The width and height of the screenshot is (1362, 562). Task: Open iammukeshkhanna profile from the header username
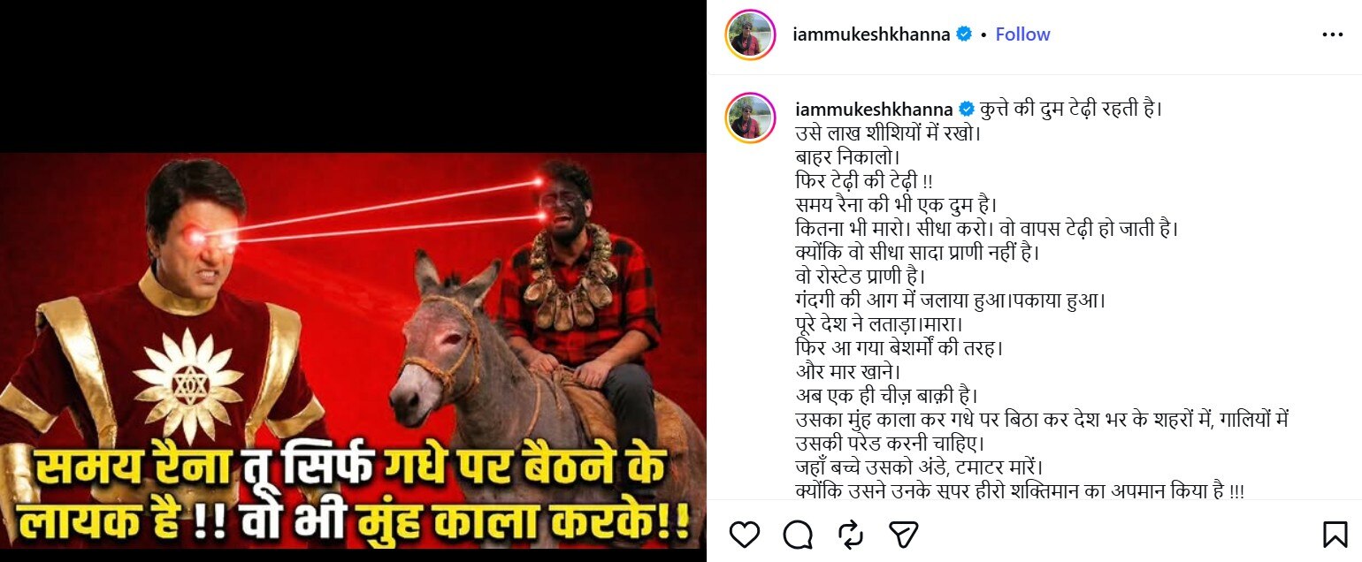[873, 34]
